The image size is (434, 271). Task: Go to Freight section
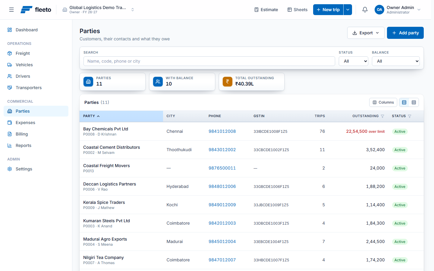36,53
